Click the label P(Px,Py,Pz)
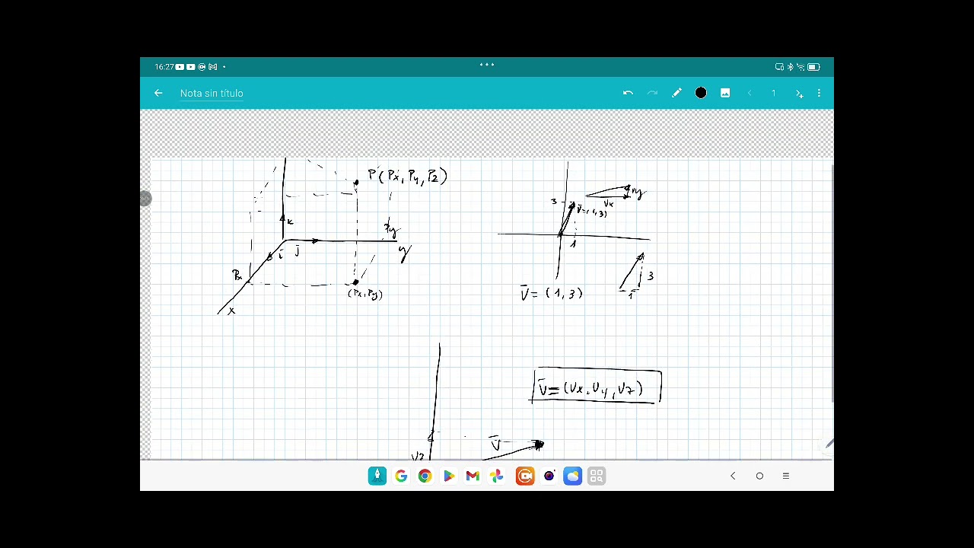Image resolution: width=974 pixels, height=548 pixels. [x=407, y=176]
